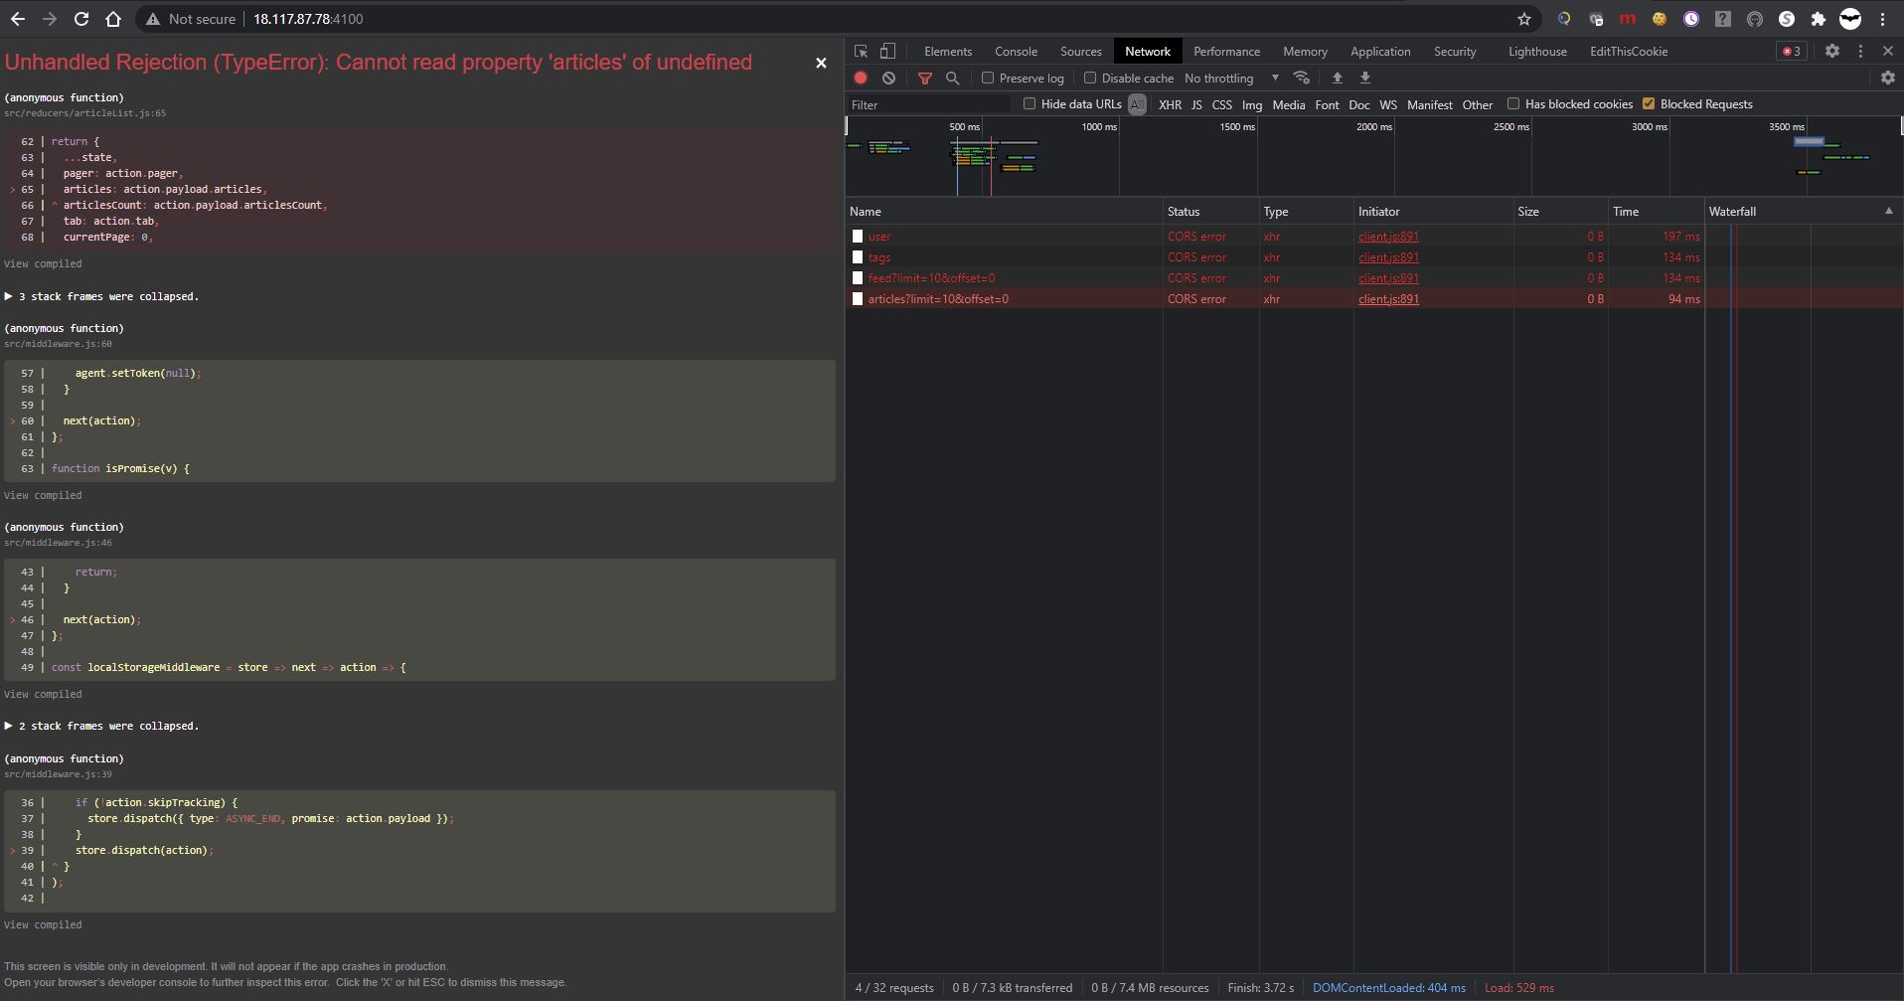Viewport: 1904px width, 1001px height.
Task: Open the EditThisCookie panel
Action: pos(1628,51)
